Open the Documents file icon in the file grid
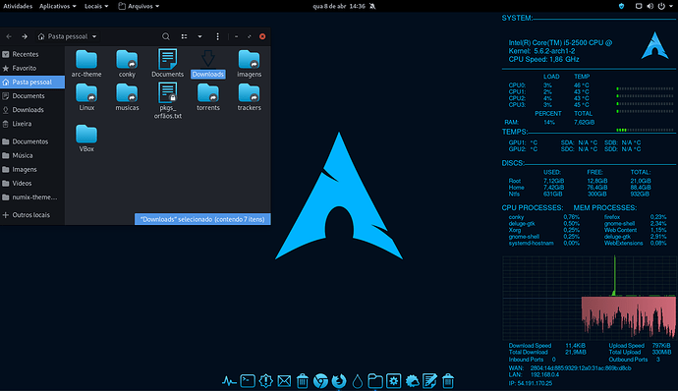678x391 pixels. [x=168, y=64]
